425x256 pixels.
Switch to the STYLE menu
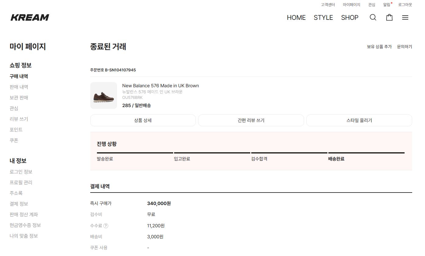[x=323, y=17]
